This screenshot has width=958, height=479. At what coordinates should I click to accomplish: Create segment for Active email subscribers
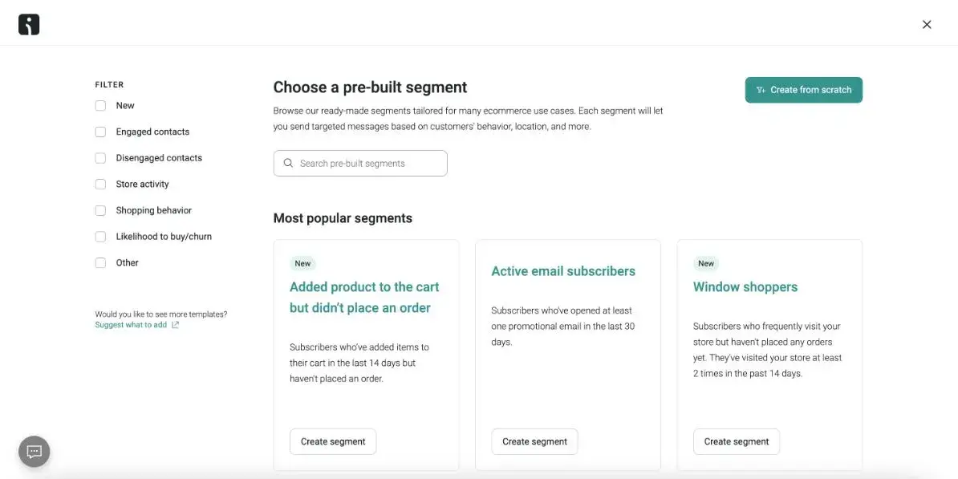coord(534,441)
